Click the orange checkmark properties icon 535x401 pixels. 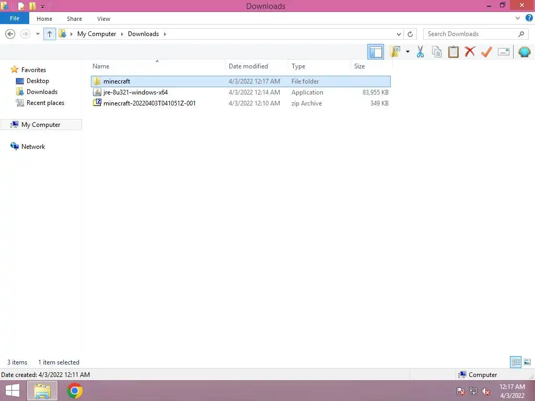point(486,52)
